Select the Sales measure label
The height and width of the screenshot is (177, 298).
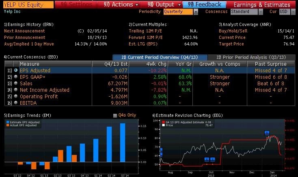click(x=26, y=84)
